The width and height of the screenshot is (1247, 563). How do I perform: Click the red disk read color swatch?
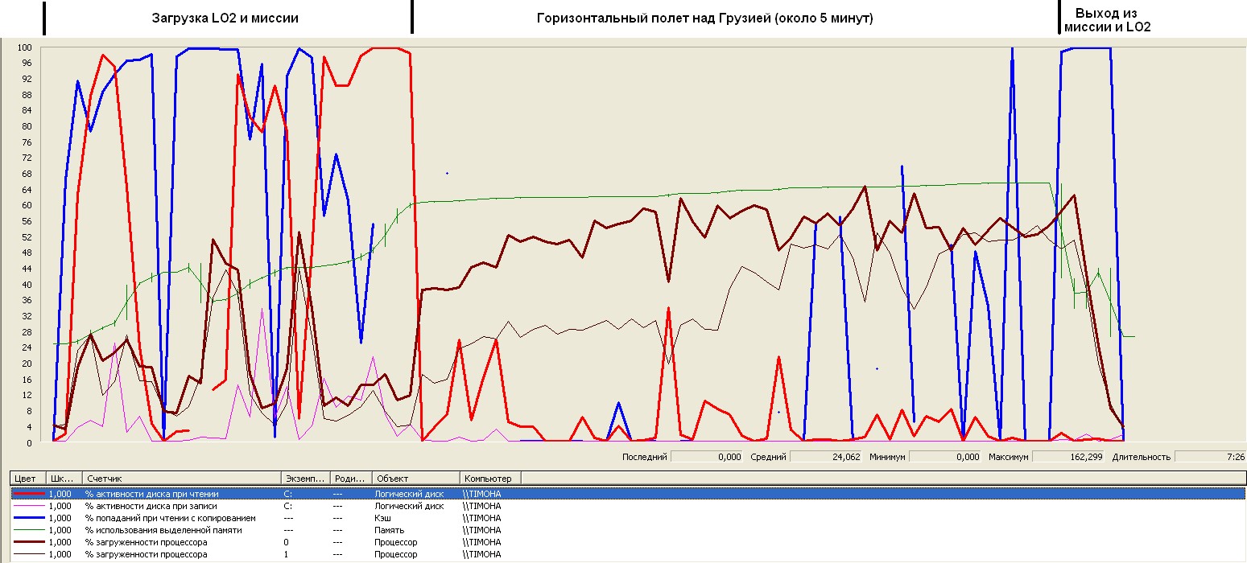point(27,494)
